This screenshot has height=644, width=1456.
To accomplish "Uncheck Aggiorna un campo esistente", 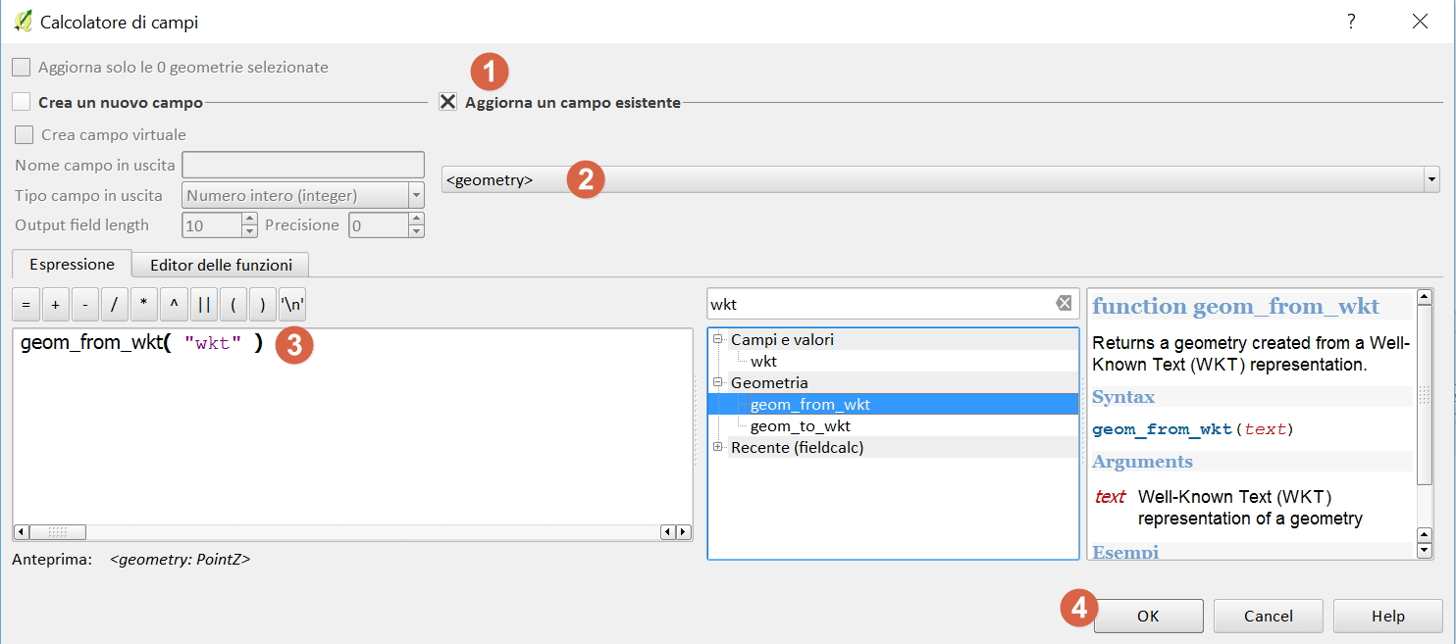I will point(448,102).
